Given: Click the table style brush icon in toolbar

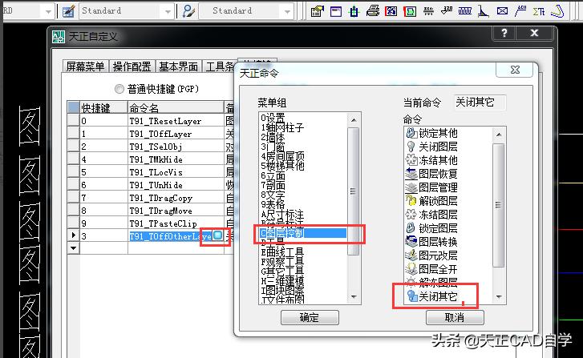Looking at the screenshot, I should tap(68, 11).
